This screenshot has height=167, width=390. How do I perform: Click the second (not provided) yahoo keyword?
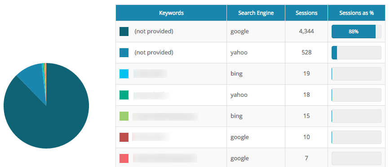154,53
